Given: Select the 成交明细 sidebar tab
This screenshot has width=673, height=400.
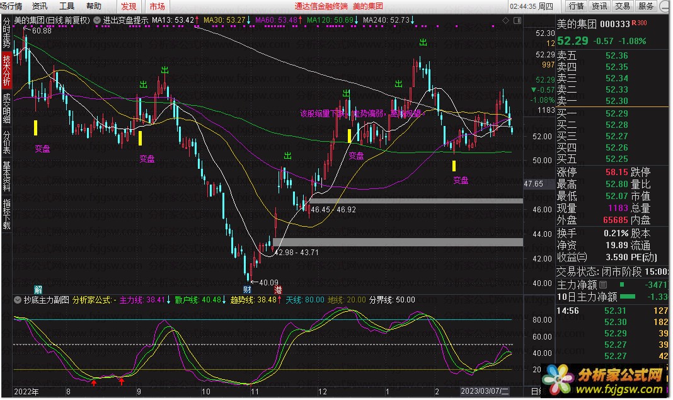Looking at the screenshot, I should 6,108.
